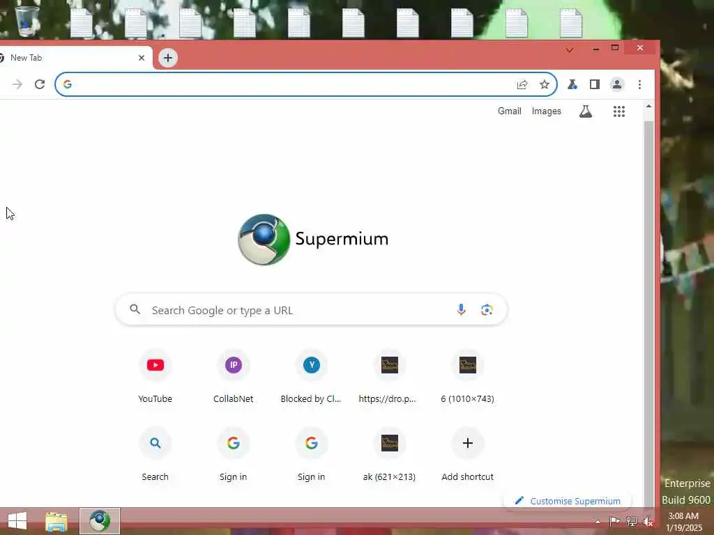Click the magnifier icon in the search box

click(135, 309)
